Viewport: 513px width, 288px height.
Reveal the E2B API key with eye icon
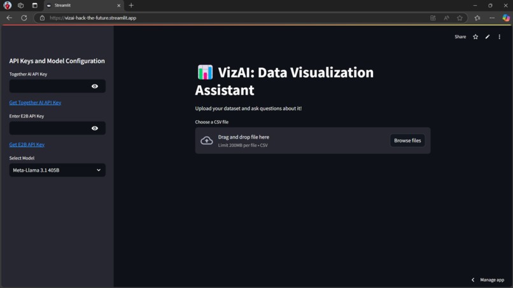tap(95, 128)
